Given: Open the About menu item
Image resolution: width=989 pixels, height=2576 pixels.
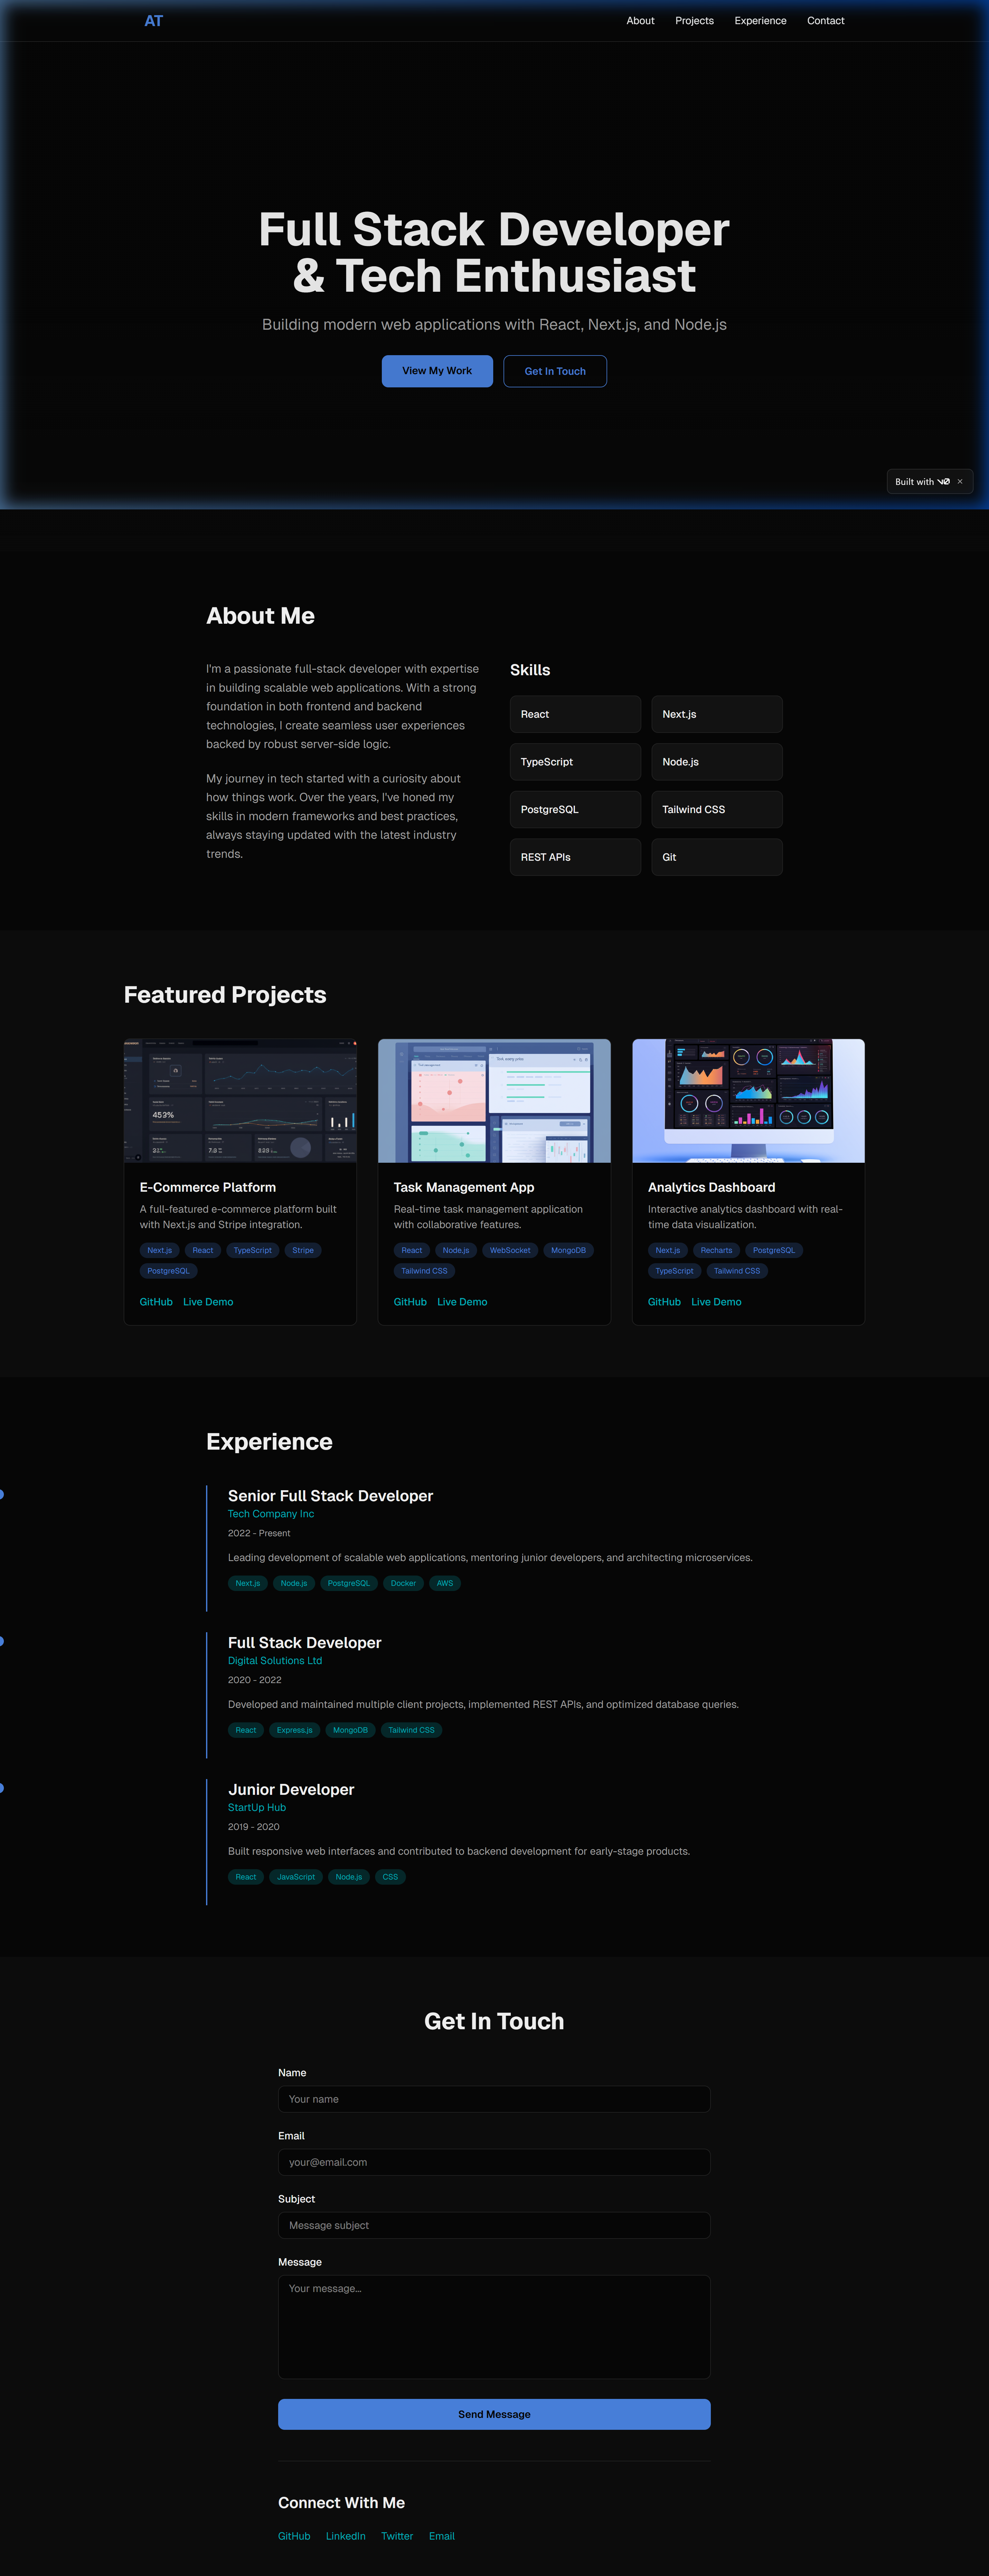Looking at the screenshot, I should click(x=640, y=20).
